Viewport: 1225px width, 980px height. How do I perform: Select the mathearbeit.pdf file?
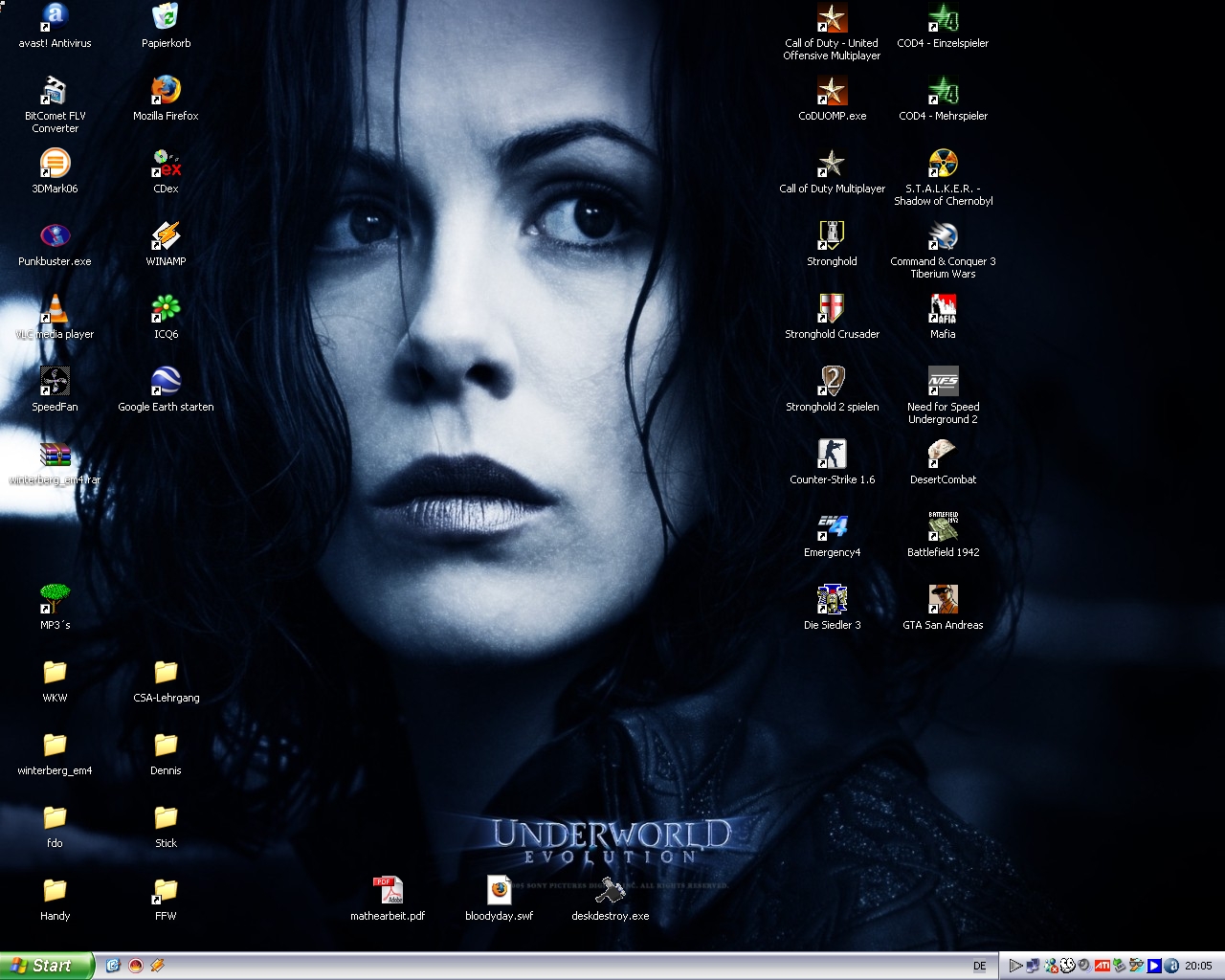tap(388, 891)
